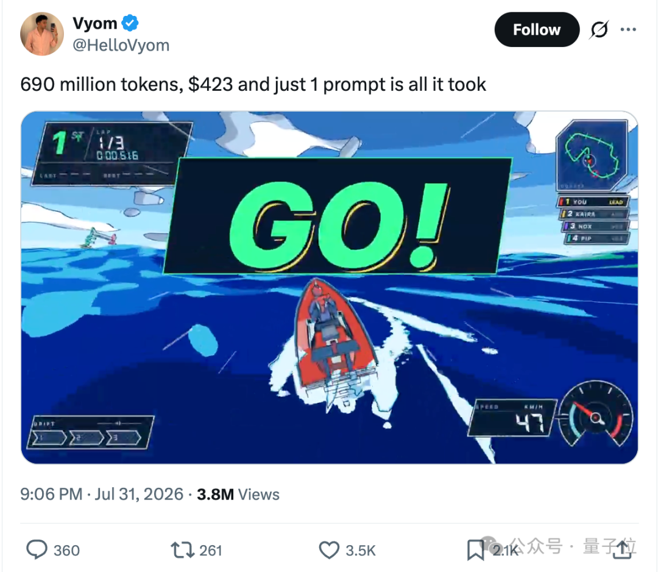Bookmark the post with bookmark icon
This screenshot has width=658, height=572.
[x=475, y=550]
